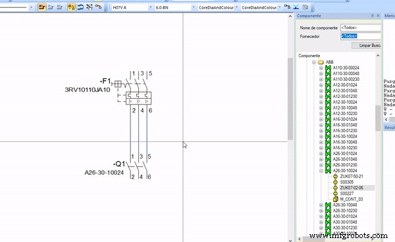
Task: Click the toolbar icon right after second CoreDiaAndColour
Action: pyautogui.click(x=287, y=7)
